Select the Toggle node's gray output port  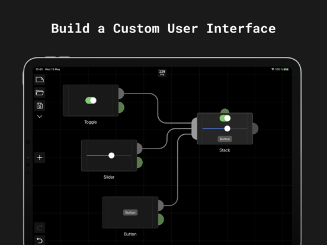[x=121, y=94]
